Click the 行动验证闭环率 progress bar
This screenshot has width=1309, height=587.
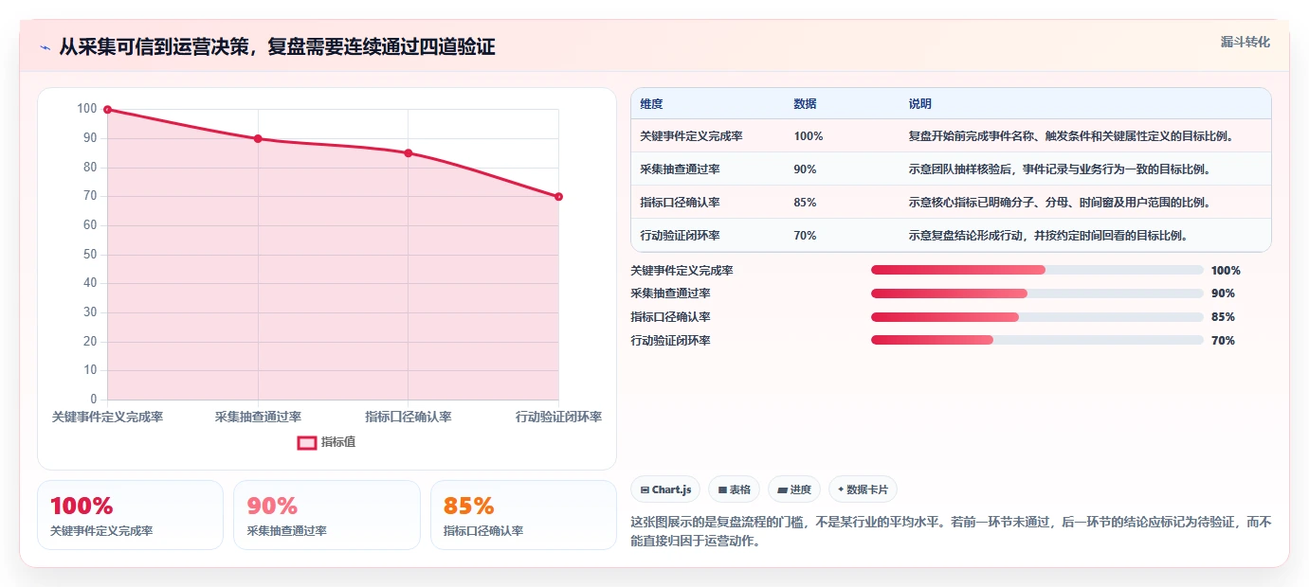tap(1037, 340)
